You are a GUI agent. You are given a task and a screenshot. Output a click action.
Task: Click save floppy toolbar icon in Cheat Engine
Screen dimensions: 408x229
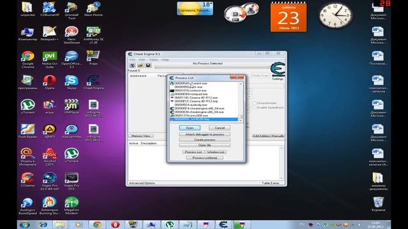pyautogui.click(x=148, y=65)
